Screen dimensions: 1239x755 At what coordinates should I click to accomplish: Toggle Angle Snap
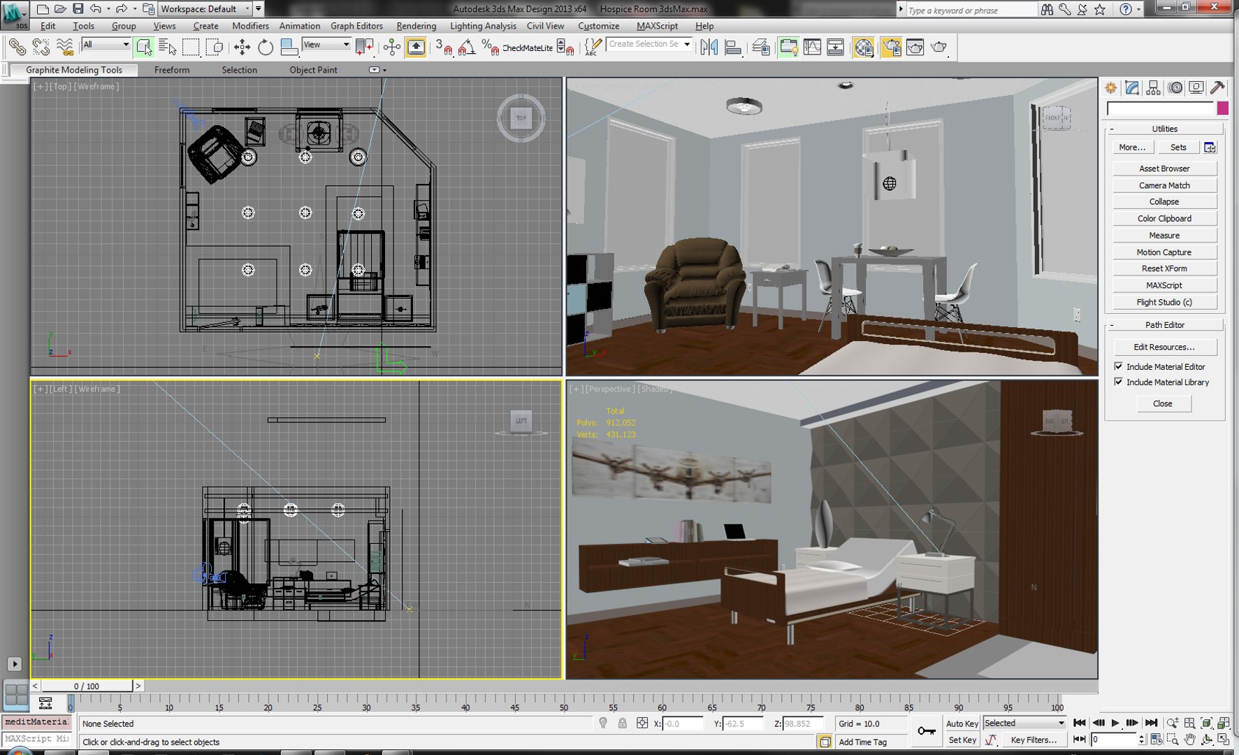click(467, 48)
